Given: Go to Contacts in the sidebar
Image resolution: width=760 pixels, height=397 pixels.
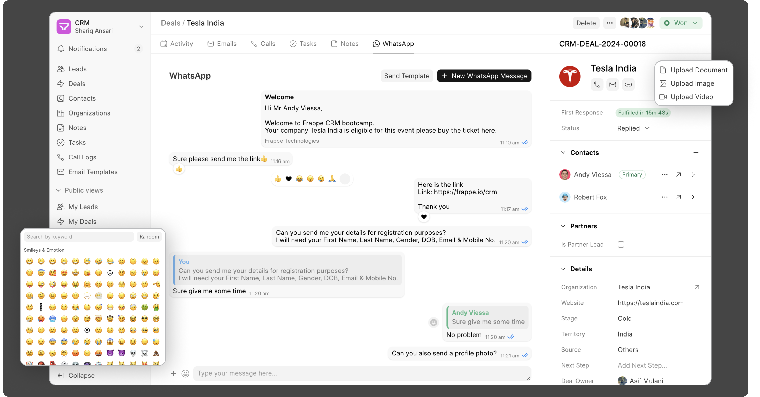Looking at the screenshot, I should [100, 98].
